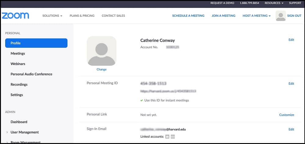Click Schedule a Meeting

(x=188, y=16)
